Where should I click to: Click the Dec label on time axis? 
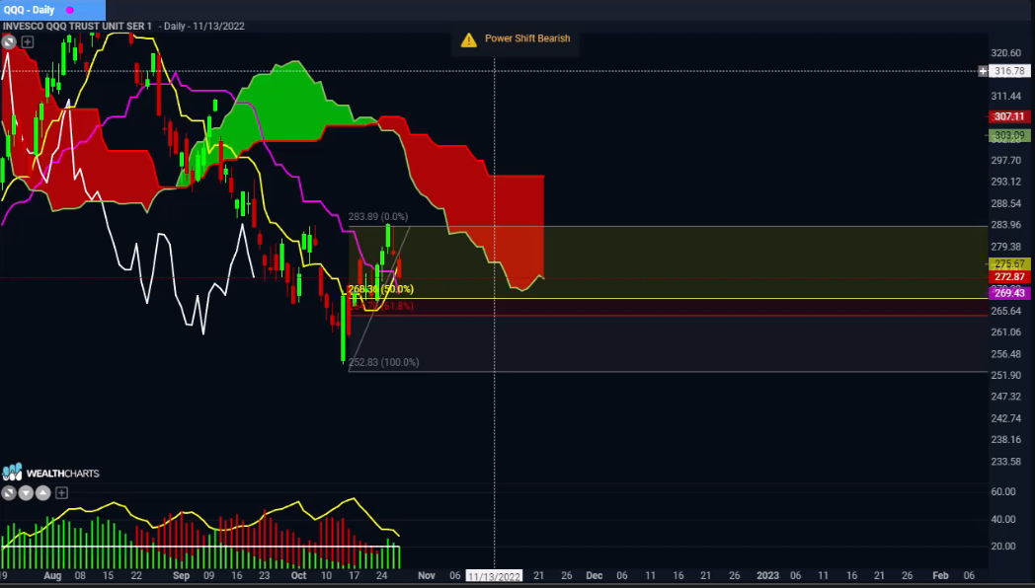click(x=595, y=575)
